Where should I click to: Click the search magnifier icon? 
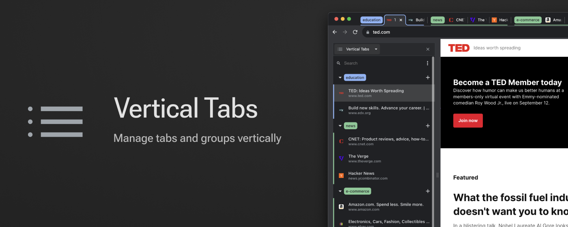pos(339,63)
